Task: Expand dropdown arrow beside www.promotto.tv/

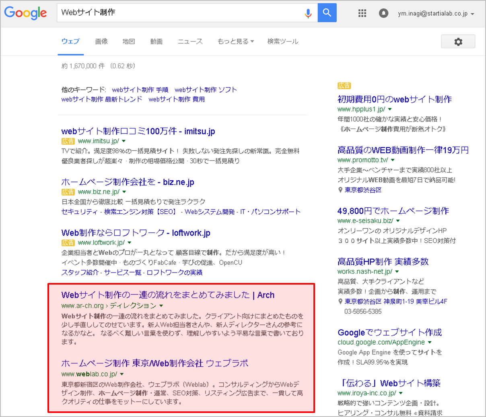Action: (x=393, y=160)
